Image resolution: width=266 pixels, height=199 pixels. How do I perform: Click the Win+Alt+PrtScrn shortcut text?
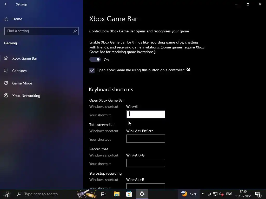pyautogui.click(x=140, y=131)
